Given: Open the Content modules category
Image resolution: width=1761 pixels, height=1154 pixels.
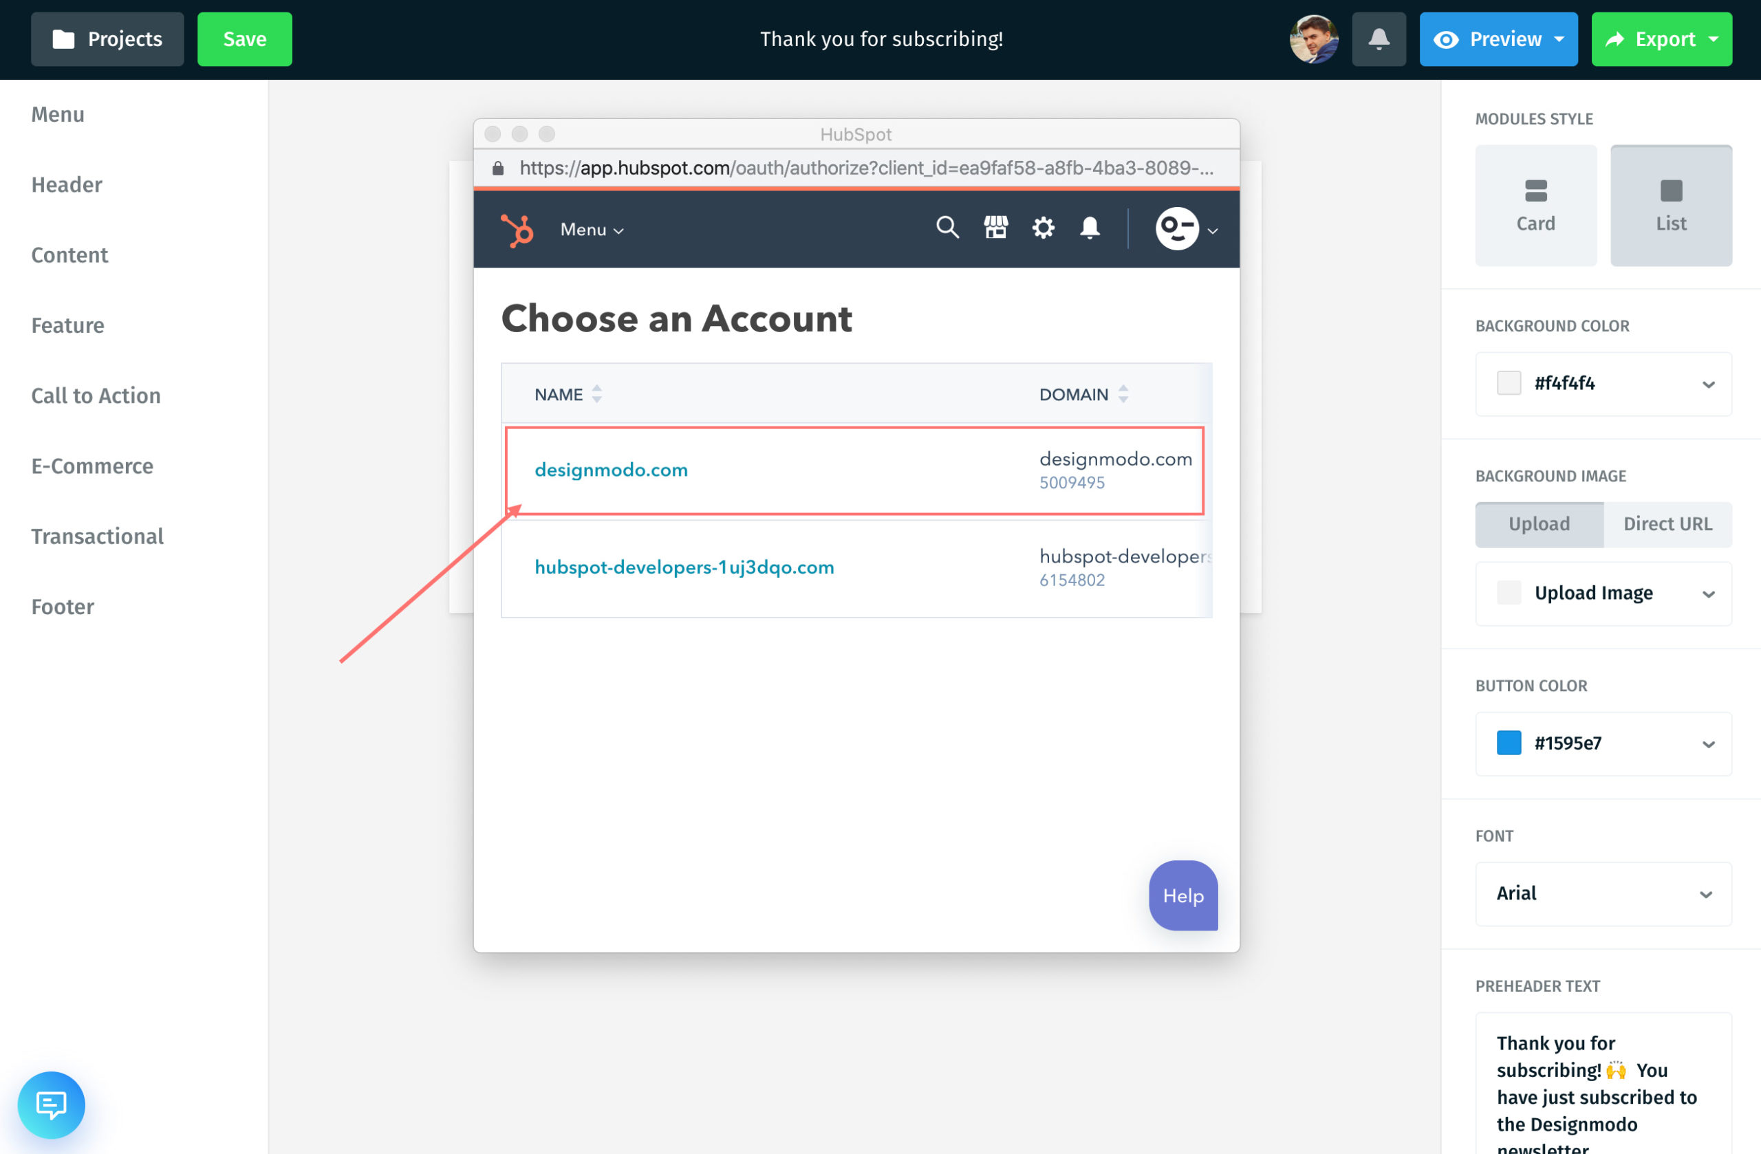Looking at the screenshot, I should (69, 255).
